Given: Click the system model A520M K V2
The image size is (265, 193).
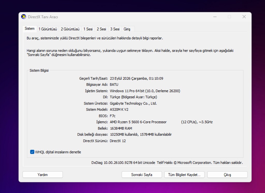Looking at the screenshot, I should click(x=119, y=110).
